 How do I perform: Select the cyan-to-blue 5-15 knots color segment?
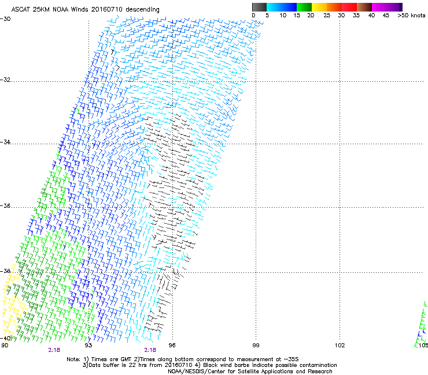point(282,7)
